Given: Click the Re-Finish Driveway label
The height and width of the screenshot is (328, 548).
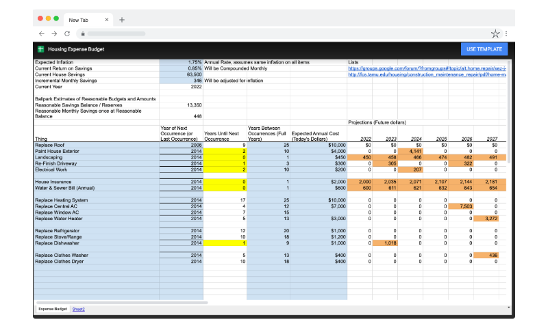Looking at the screenshot, I should (56, 163).
